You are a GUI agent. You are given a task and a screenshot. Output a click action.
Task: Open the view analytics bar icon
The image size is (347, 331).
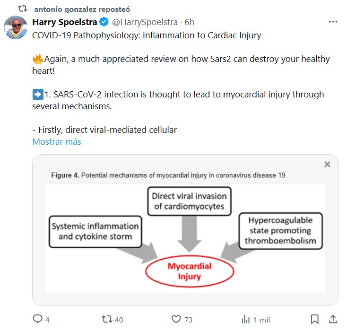246,320
